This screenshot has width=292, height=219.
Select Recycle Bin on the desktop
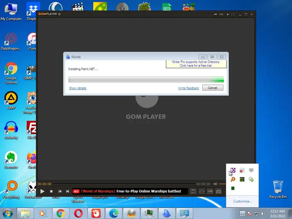278,189
